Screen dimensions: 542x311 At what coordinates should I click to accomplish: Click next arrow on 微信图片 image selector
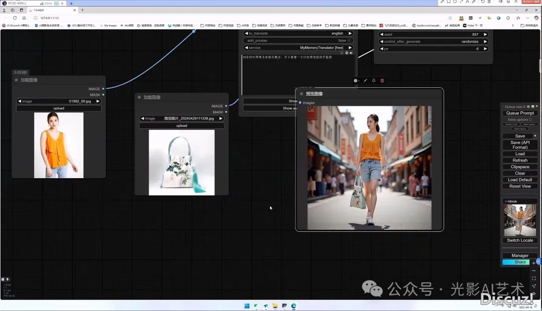(x=221, y=118)
